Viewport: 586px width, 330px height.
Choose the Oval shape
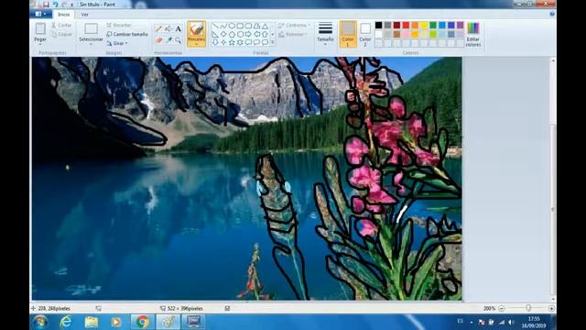point(232,26)
